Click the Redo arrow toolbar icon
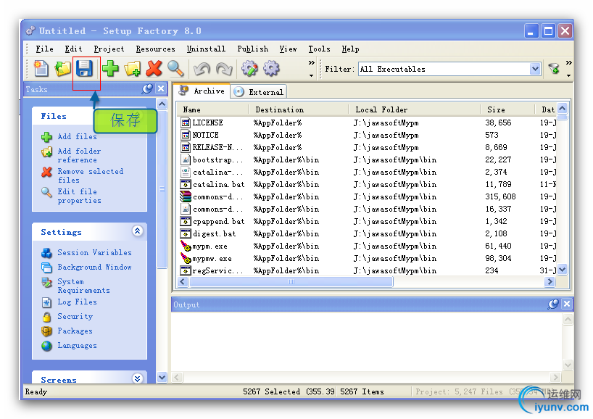593x419 pixels. [224, 69]
